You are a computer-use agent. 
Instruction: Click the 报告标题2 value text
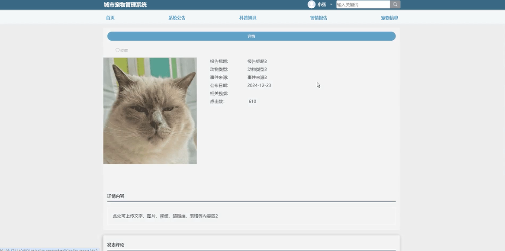click(257, 61)
